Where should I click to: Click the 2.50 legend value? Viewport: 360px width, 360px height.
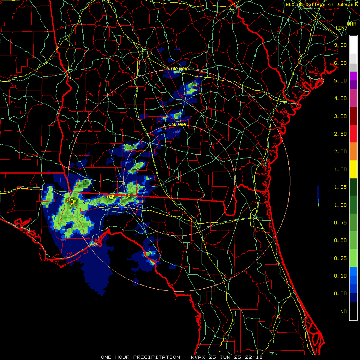pyautogui.click(x=340, y=134)
